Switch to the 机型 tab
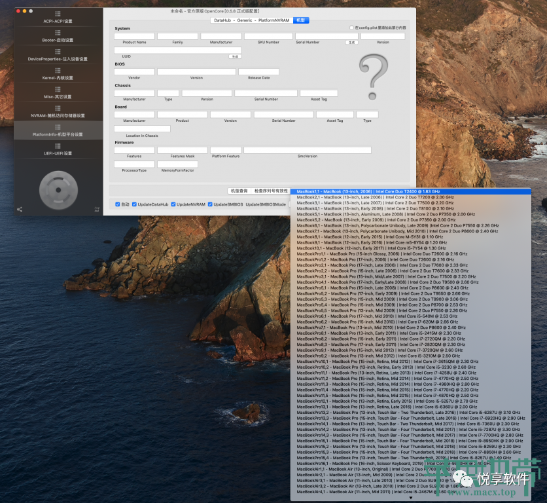This screenshot has width=547, height=503. coord(301,20)
